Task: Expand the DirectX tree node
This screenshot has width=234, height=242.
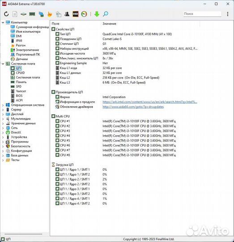Action: click(x=3, y=133)
